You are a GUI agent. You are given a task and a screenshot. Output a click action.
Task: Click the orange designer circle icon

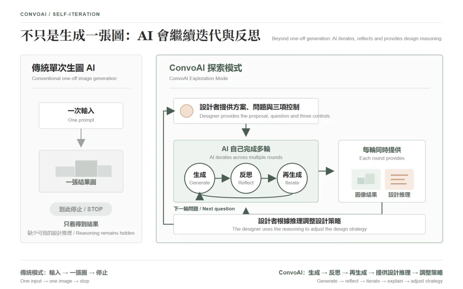[x=186, y=111]
